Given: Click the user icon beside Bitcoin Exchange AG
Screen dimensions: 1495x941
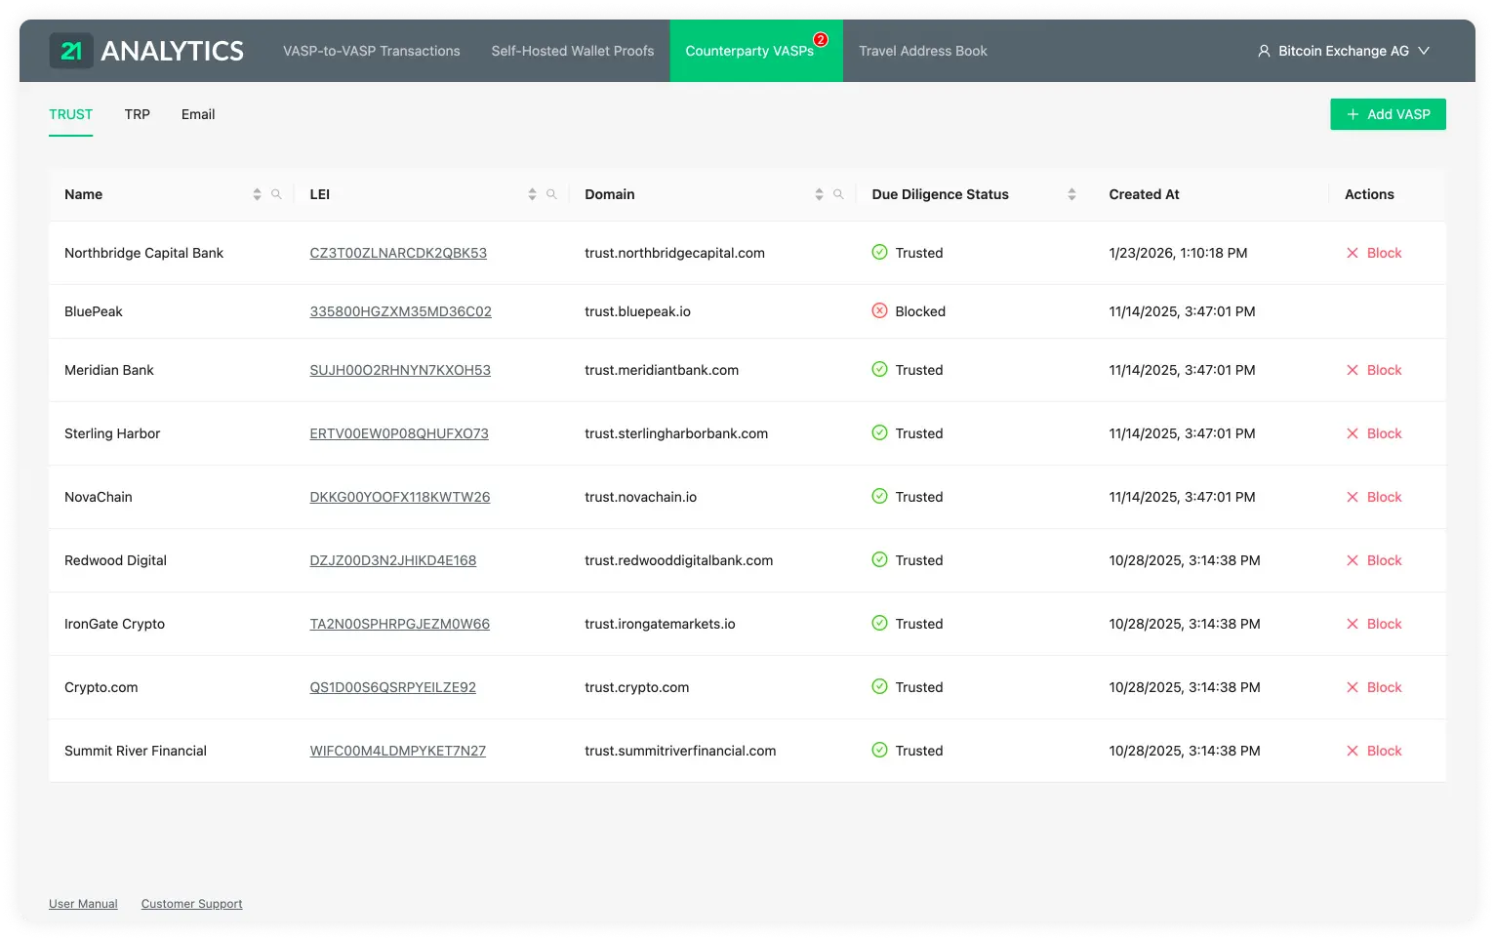Looking at the screenshot, I should (x=1264, y=51).
